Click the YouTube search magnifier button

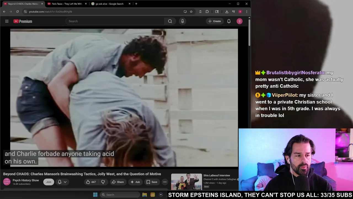point(170,21)
